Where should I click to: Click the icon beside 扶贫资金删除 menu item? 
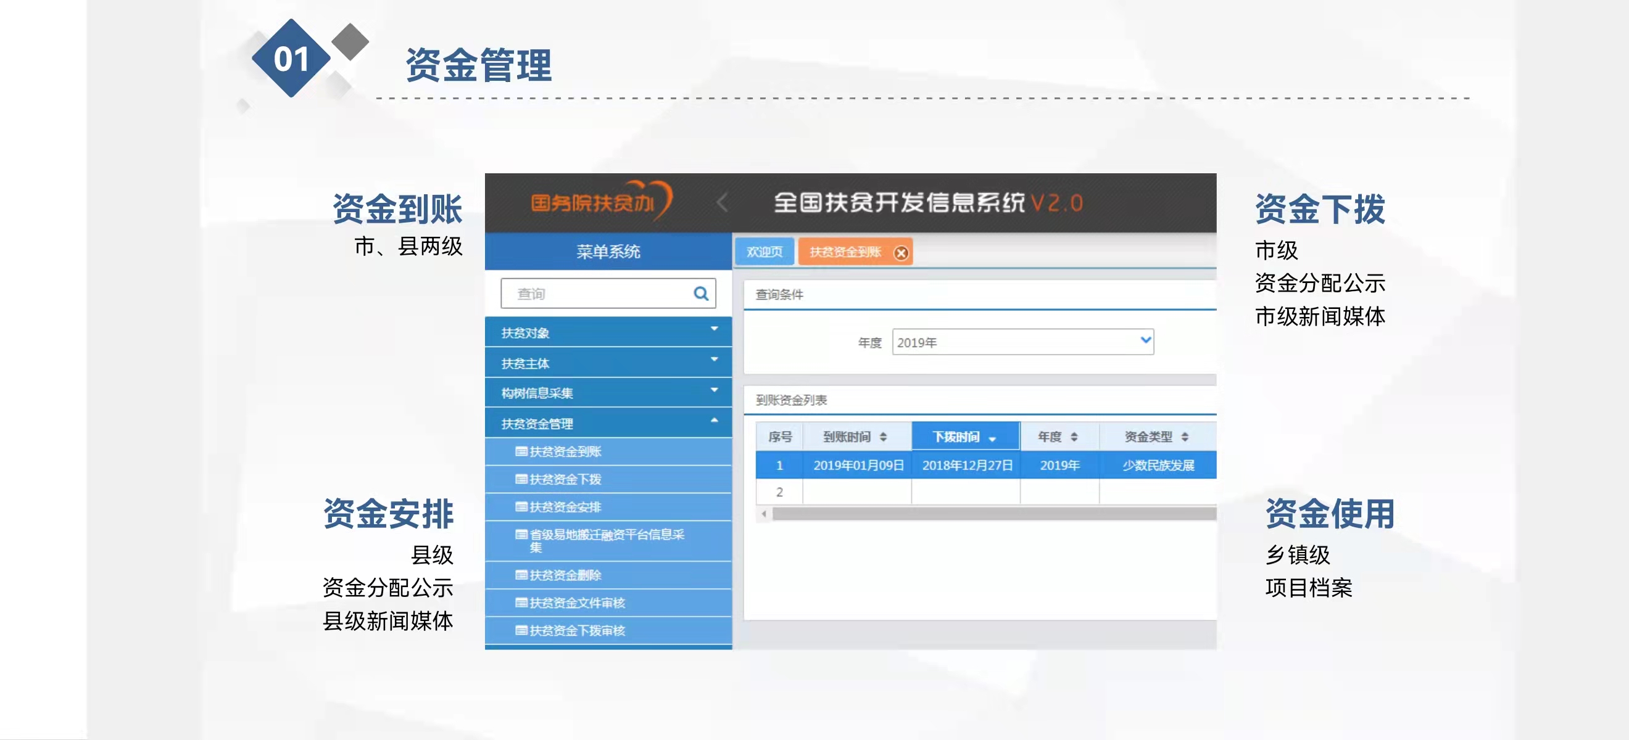(521, 575)
